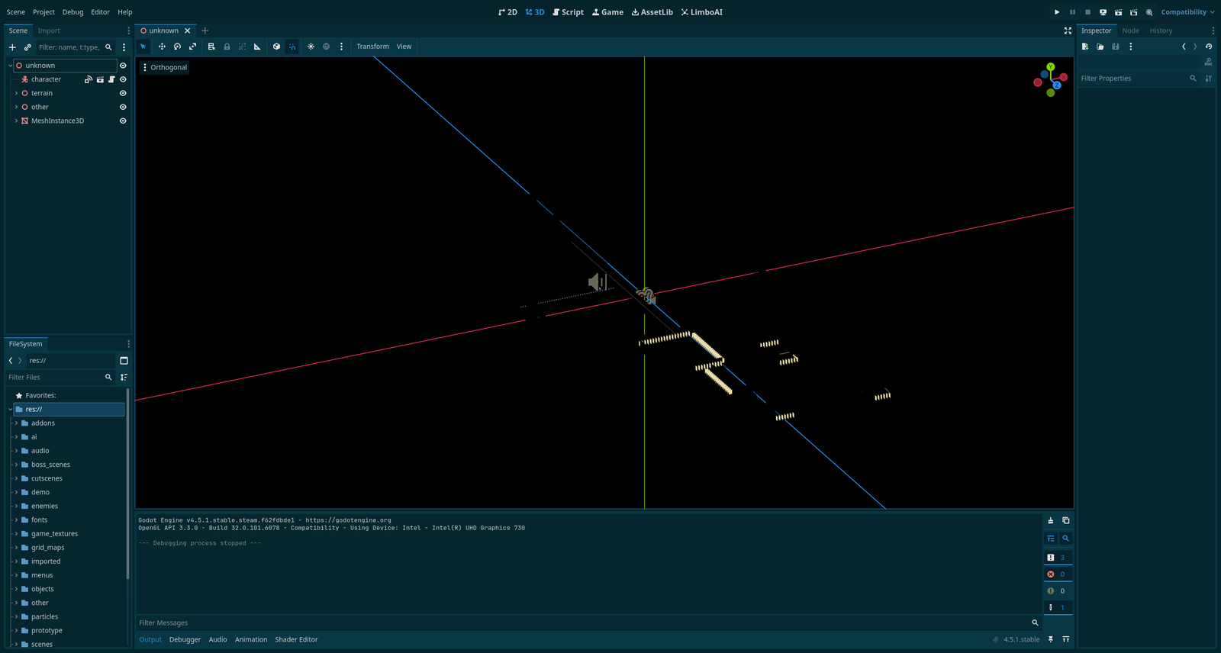
Task: Activate Move mode tool
Action: pyautogui.click(x=162, y=47)
